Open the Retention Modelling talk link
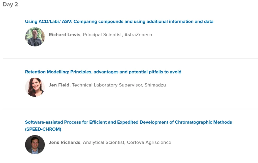This screenshot has height=163, width=258. pos(103,72)
